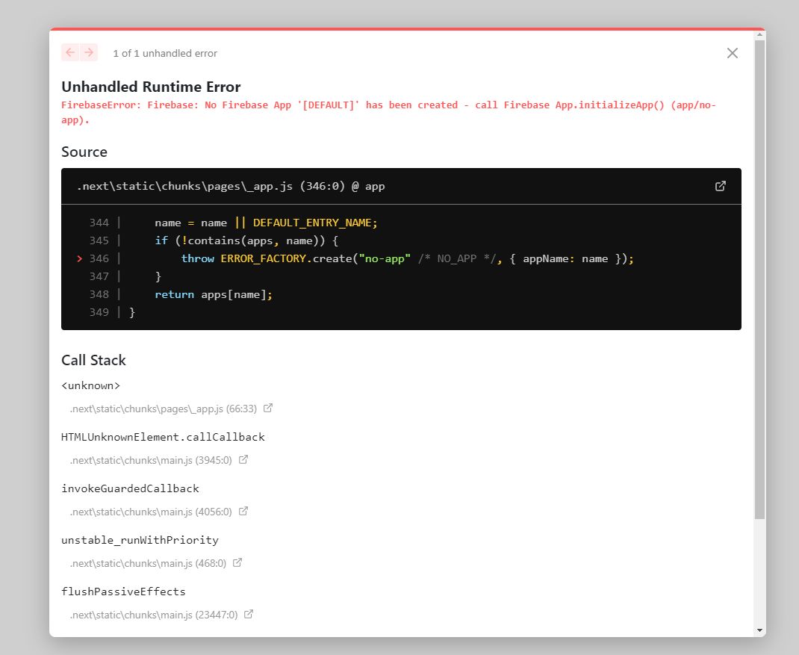This screenshot has width=799, height=655.
Task: Click 'flushPassiveEffects' stack entry
Action: [x=123, y=592]
